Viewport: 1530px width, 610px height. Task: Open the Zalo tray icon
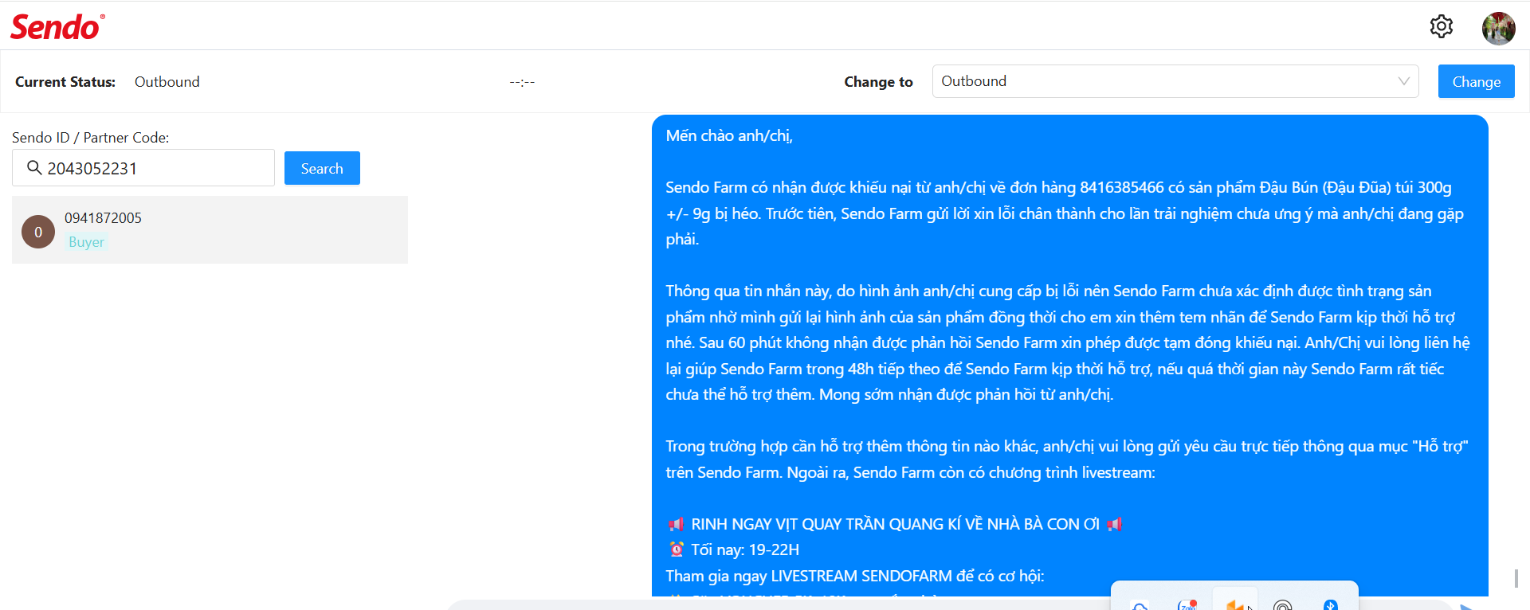(1187, 605)
